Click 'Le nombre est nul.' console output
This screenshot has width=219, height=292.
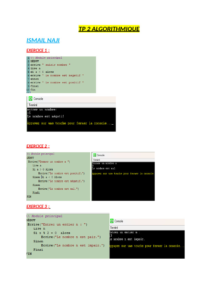click(104, 169)
